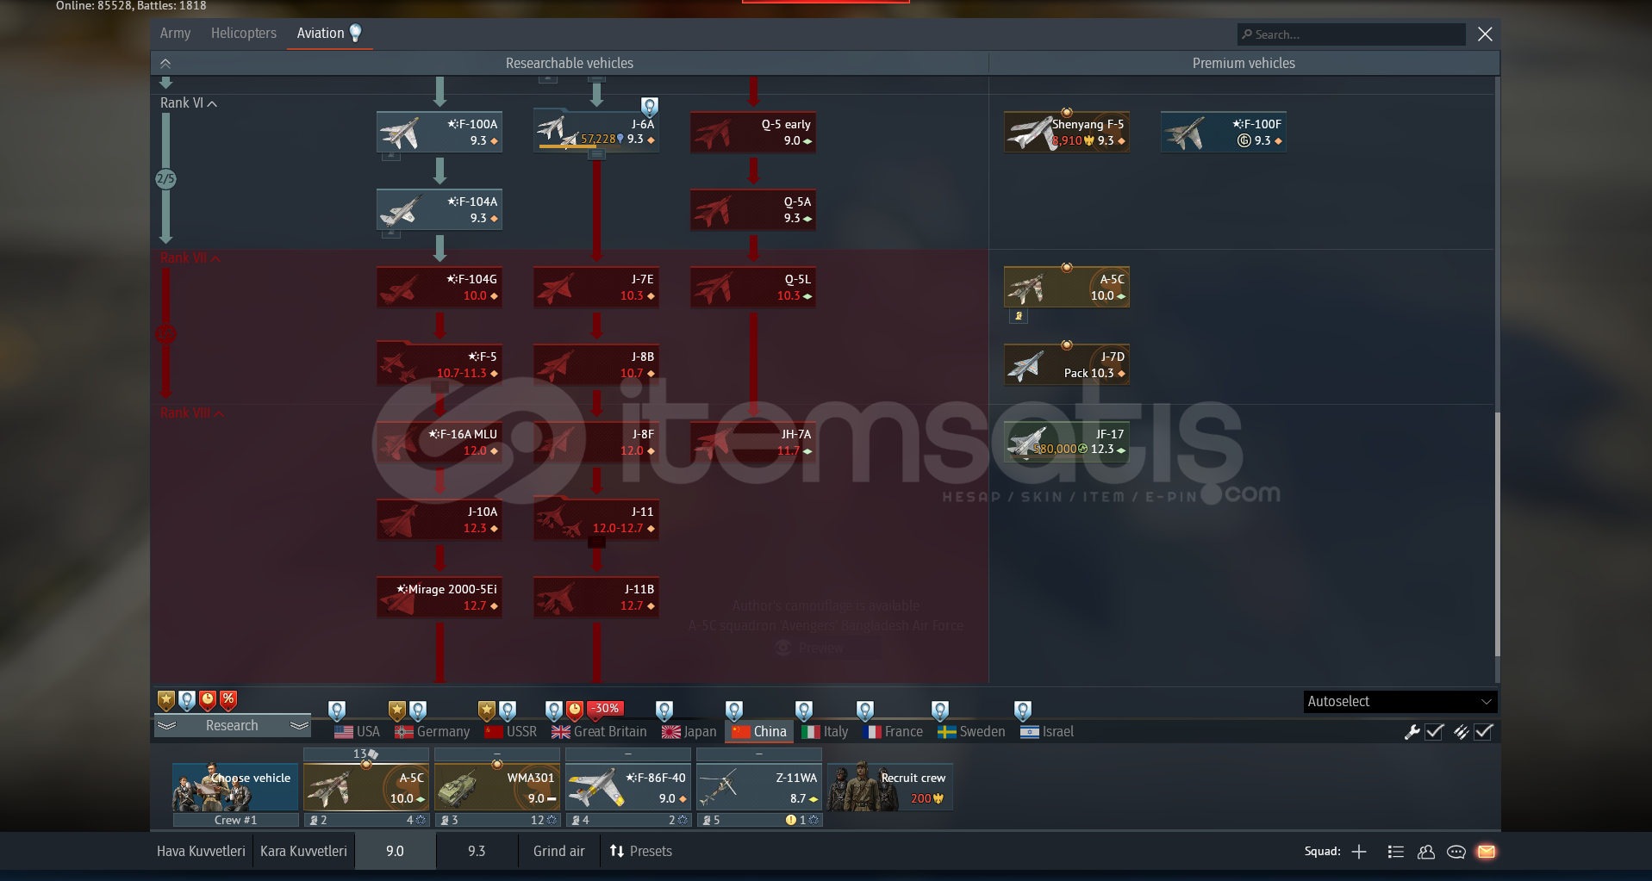Click the lightbulb badge above Israel

point(1023,710)
